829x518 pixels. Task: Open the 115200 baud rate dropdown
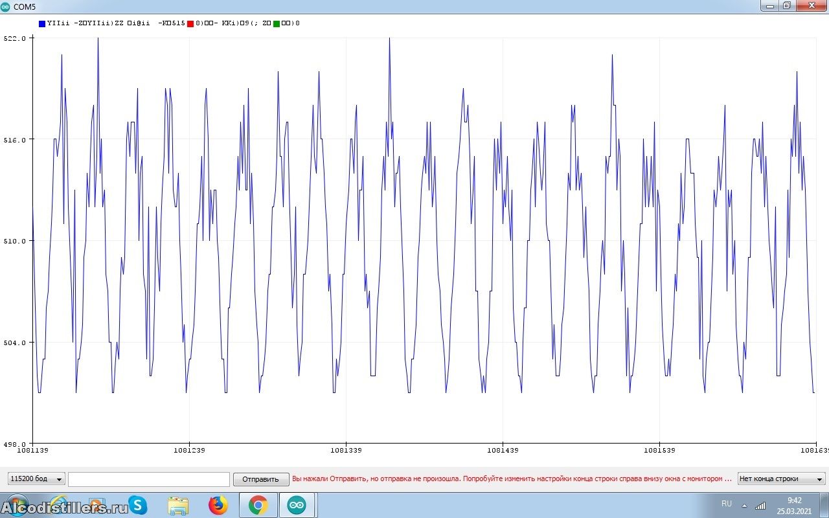click(x=36, y=479)
